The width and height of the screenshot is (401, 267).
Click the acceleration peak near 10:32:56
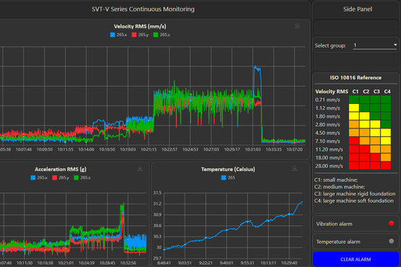tap(122, 207)
